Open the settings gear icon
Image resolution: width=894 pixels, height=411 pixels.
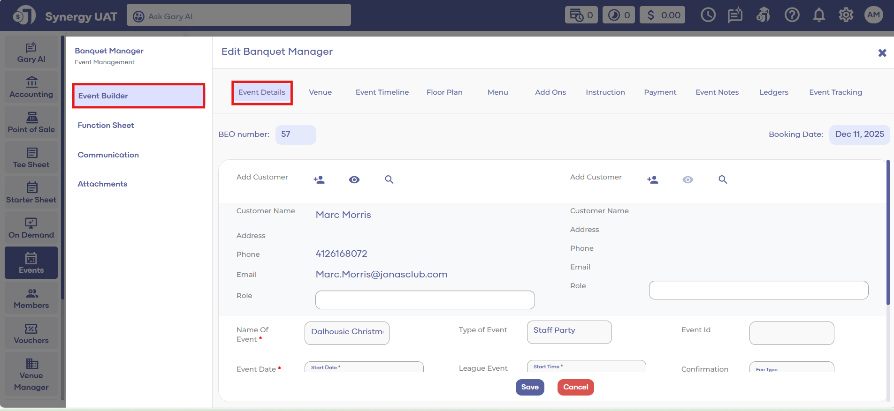[846, 15]
